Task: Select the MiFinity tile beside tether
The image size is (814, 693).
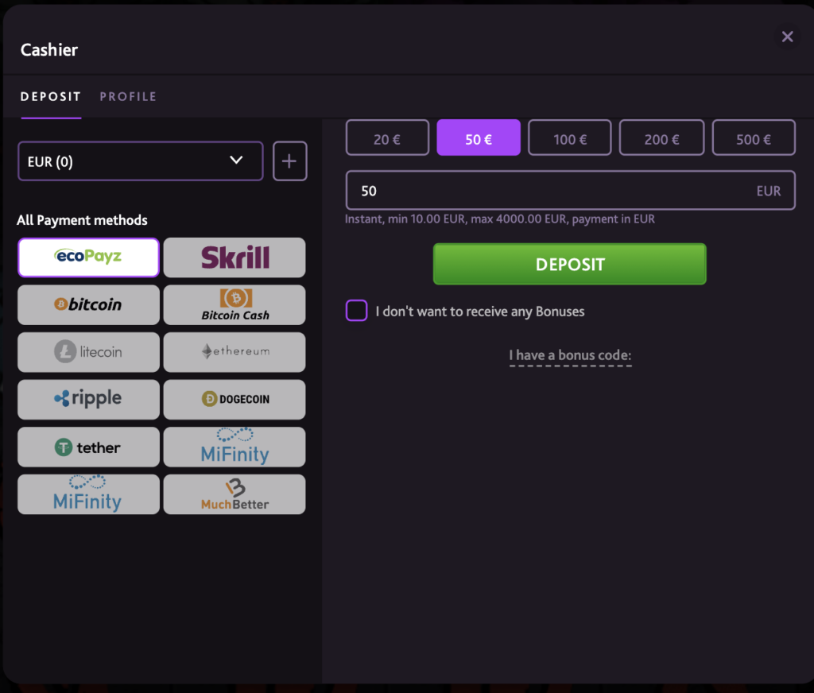Action: tap(235, 447)
